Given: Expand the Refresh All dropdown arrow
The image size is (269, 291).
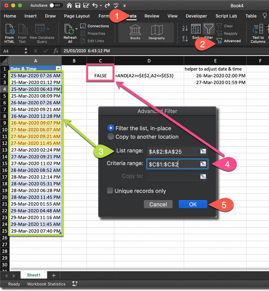Looking at the screenshot, I should (x=76, y=29).
